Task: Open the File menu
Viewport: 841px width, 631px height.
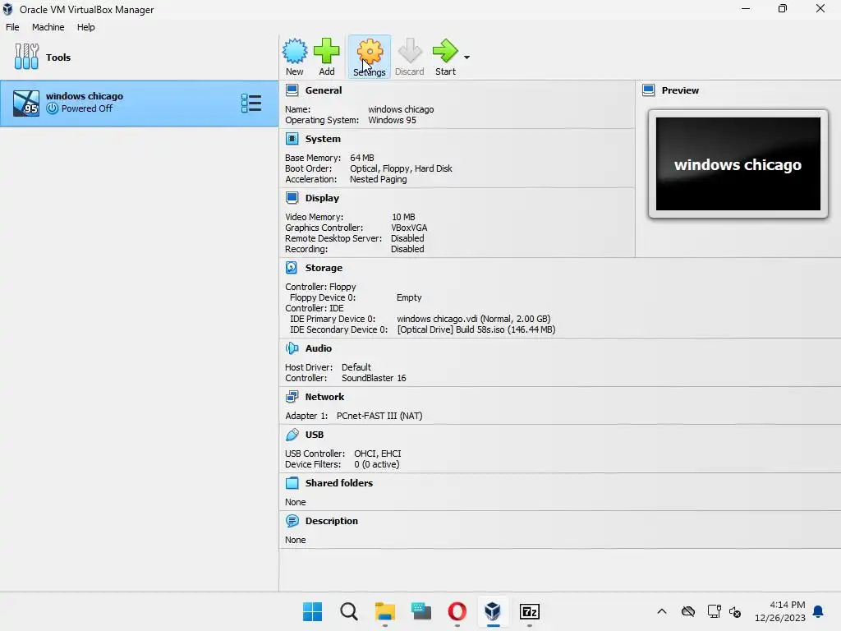Action: tap(12, 27)
